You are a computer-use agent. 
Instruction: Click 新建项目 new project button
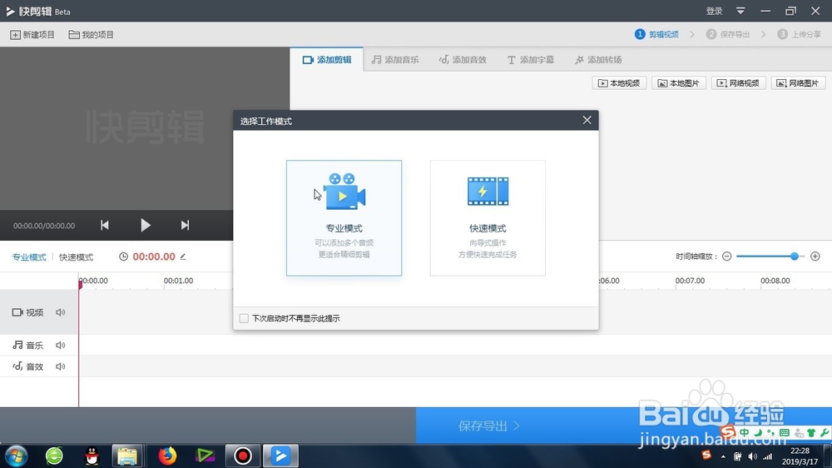[x=32, y=34]
